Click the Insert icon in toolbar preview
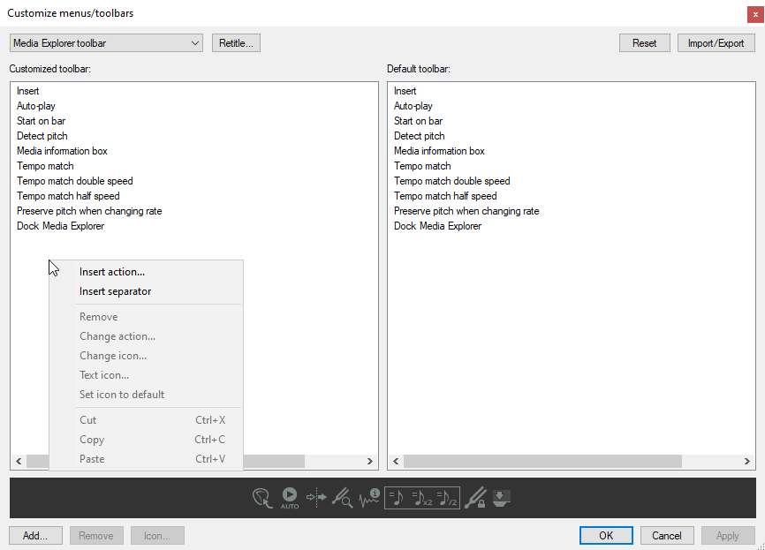 [x=261, y=499]
